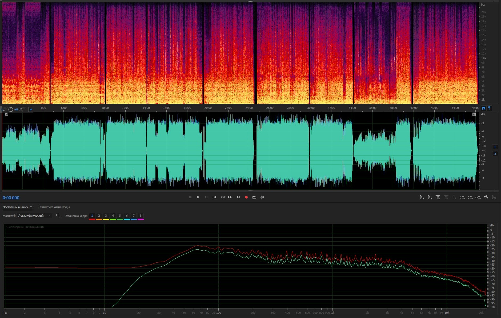Zoom in time with horizontal magnifier
501x318 pixels.
pyautogui.click(x=438, y=197)
